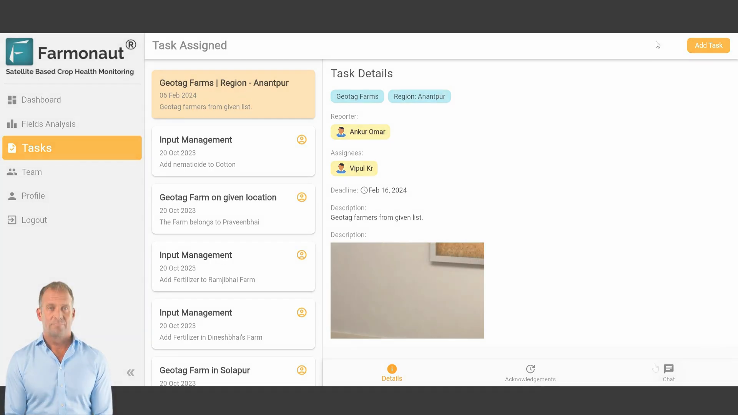Open Fields Analysis from sidebar
738x415 pixels.
coord(48,124)
